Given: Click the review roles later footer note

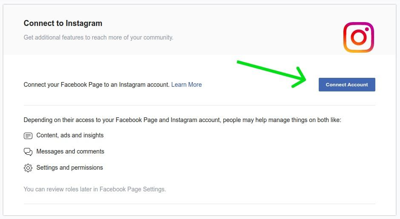Looking at the screenshot, I should click(94, 189).
